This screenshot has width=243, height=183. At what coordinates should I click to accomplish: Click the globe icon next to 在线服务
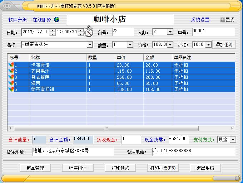(x=56, y=20)
